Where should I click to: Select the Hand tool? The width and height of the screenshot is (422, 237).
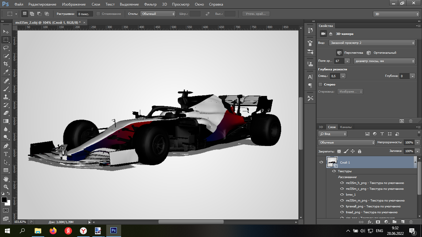[6, 179]
